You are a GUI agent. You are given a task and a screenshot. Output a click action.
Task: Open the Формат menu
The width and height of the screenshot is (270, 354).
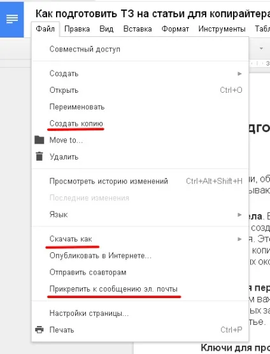point(175,29)
